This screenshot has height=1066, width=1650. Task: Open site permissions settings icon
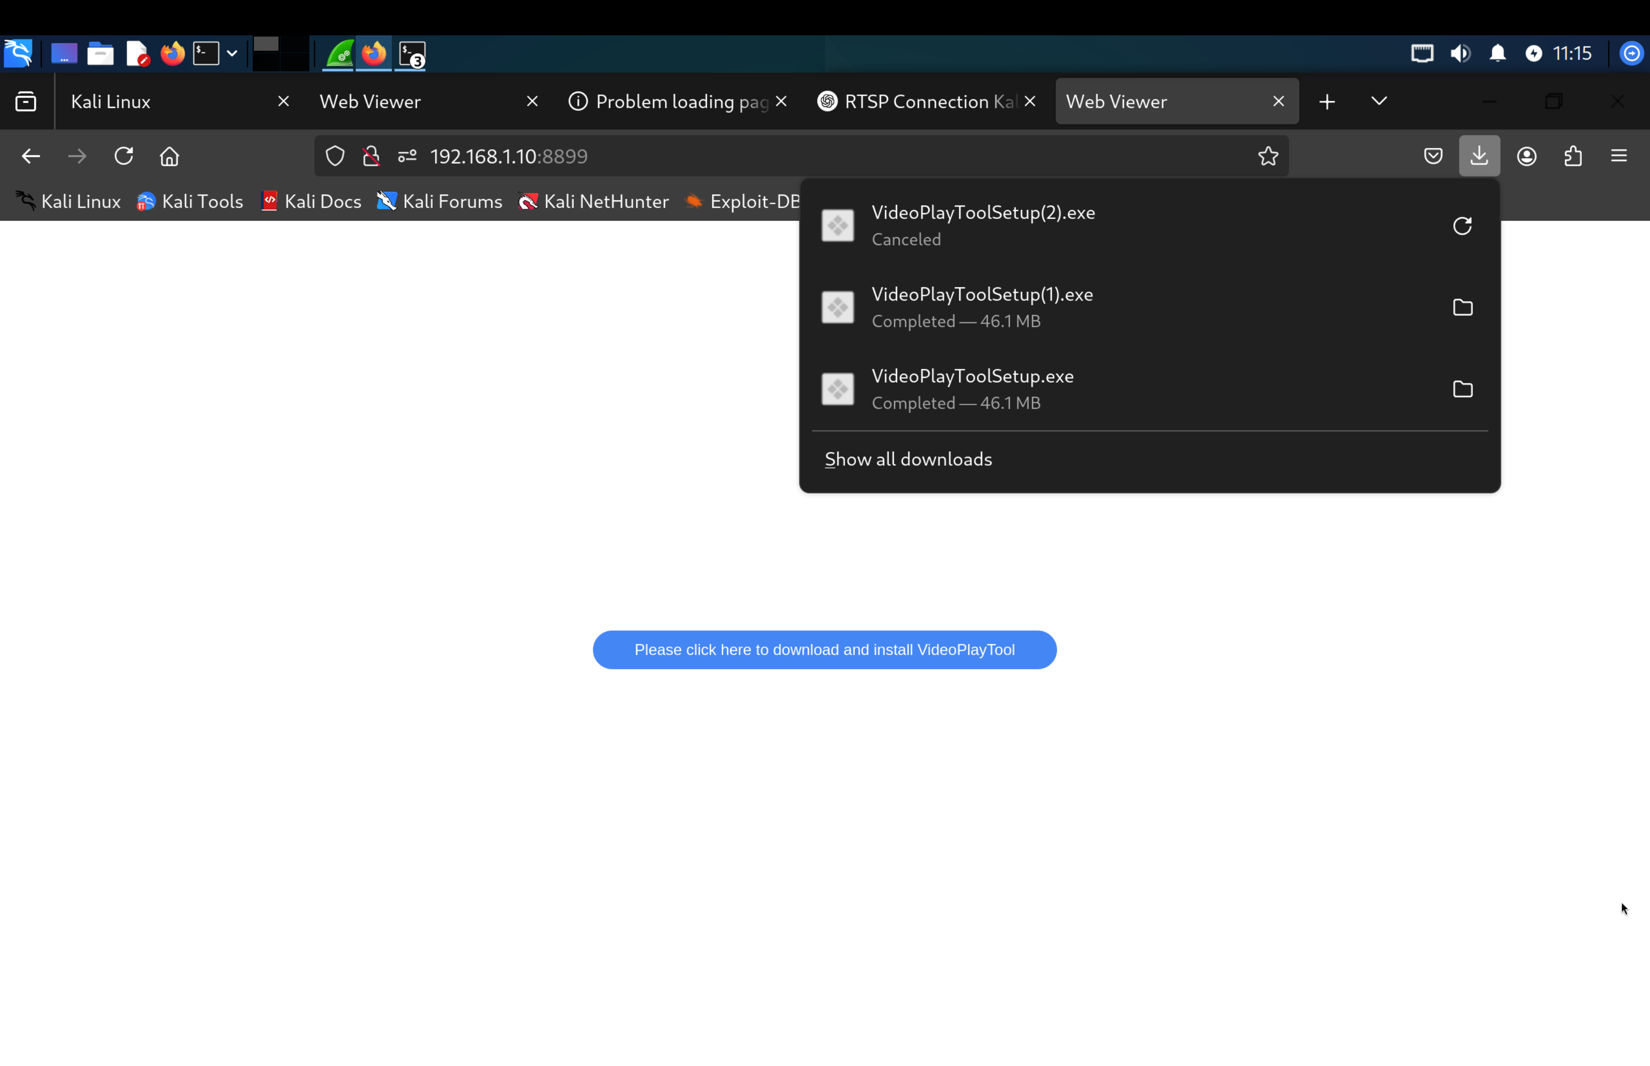(407, 157)
